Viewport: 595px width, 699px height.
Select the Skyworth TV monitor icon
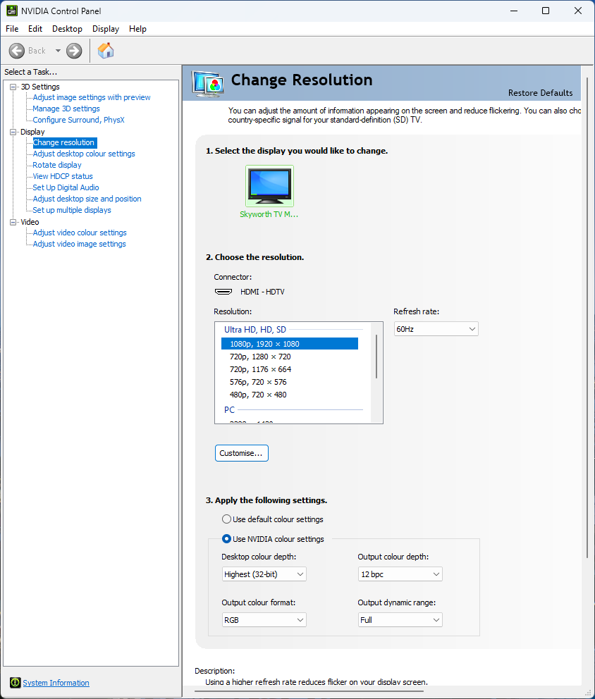click(269, 185)
